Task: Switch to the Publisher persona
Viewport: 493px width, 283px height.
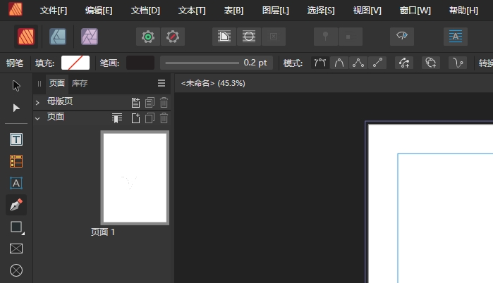Action: click(x=26, y=37)
